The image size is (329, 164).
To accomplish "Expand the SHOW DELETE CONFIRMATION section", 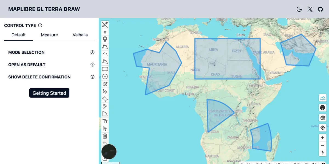I will [x=39, y=77].
